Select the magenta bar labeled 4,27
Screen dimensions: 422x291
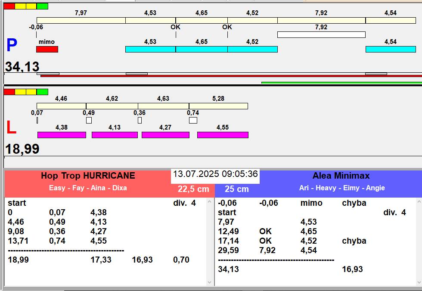pyautogui.click(x=165, y=135)
